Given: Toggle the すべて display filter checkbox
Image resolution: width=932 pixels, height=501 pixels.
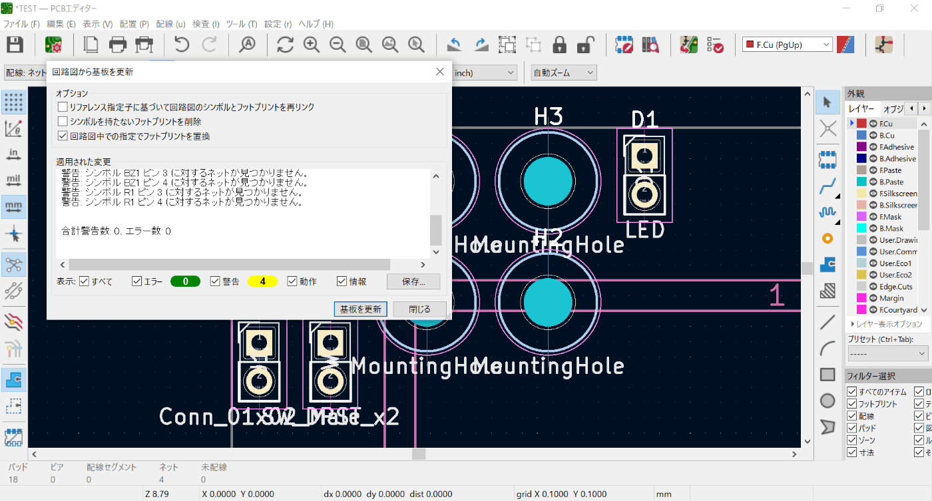Looking at the screenshot, I should tap(84, 281).
